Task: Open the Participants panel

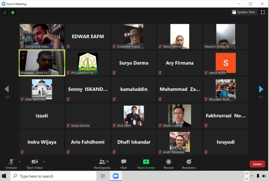Action: point(102,164)
